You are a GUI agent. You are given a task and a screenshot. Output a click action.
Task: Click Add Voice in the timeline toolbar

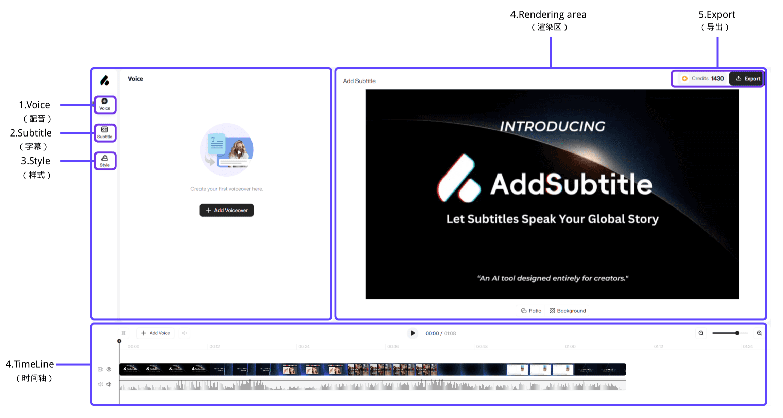[155, 333]
